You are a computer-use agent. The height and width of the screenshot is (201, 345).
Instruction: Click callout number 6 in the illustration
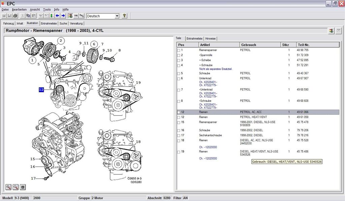[x=94, y=44]
